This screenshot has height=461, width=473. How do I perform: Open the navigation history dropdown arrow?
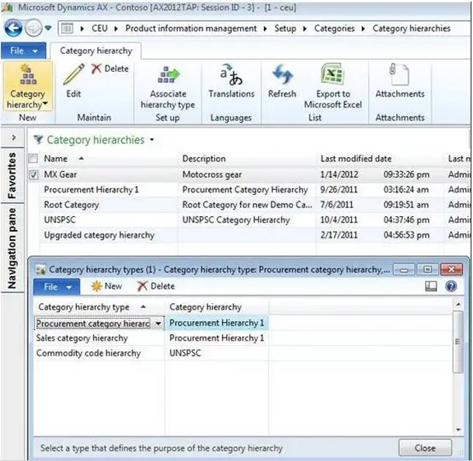48,28
